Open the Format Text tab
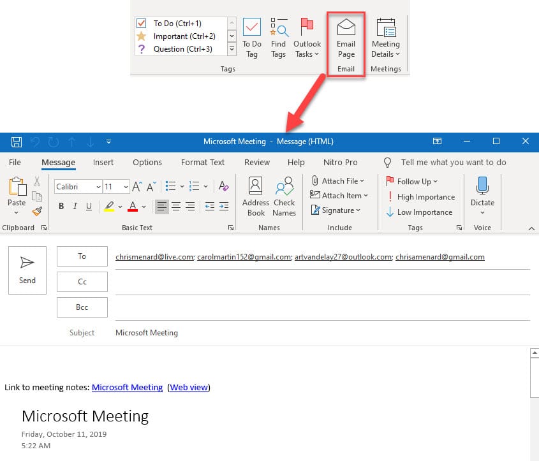The height and width of the screenshot is (461, 539). coord(202,163)
